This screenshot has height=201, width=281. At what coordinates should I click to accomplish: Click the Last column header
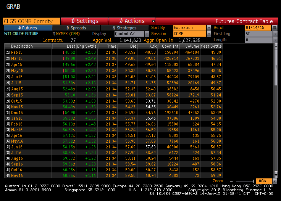click(64, 46)
